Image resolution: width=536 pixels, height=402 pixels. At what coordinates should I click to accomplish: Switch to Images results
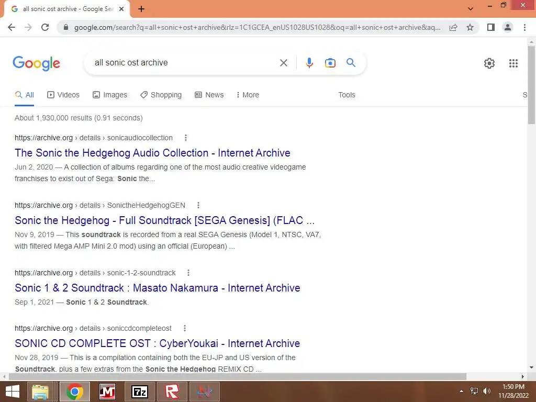pos(110,95)
